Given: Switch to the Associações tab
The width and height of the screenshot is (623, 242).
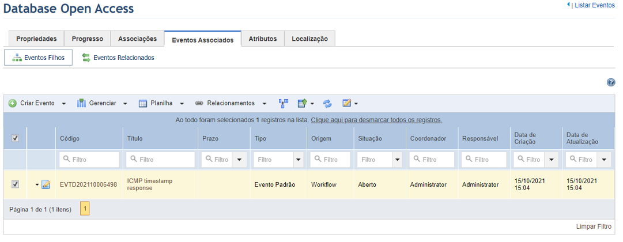Looking at the screenshot, I should pos(138,39).
